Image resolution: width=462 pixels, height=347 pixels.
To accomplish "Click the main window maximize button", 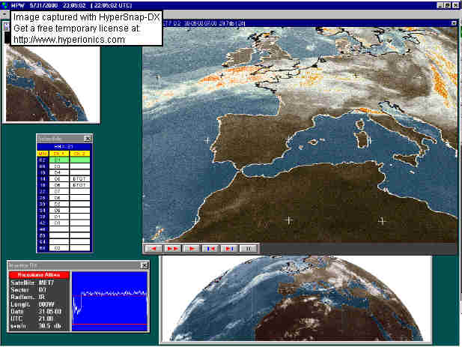I will tap(446, 4).
